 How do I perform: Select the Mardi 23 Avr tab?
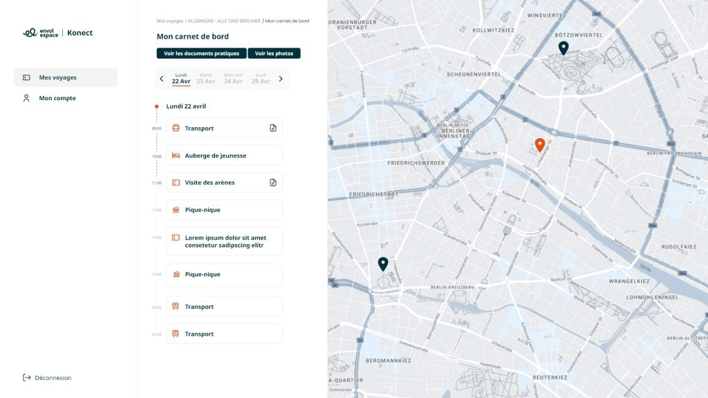coord(205,78)
